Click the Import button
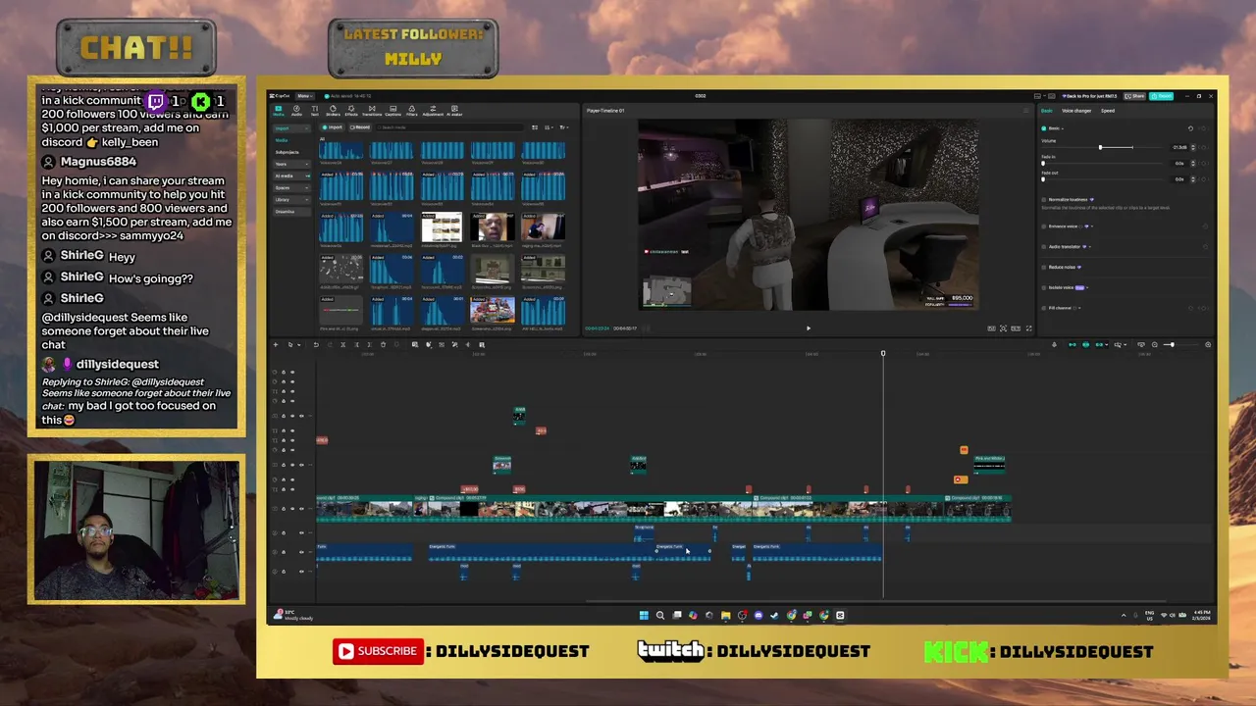The height and width of the screenshot is (706, 1256). 333,127
